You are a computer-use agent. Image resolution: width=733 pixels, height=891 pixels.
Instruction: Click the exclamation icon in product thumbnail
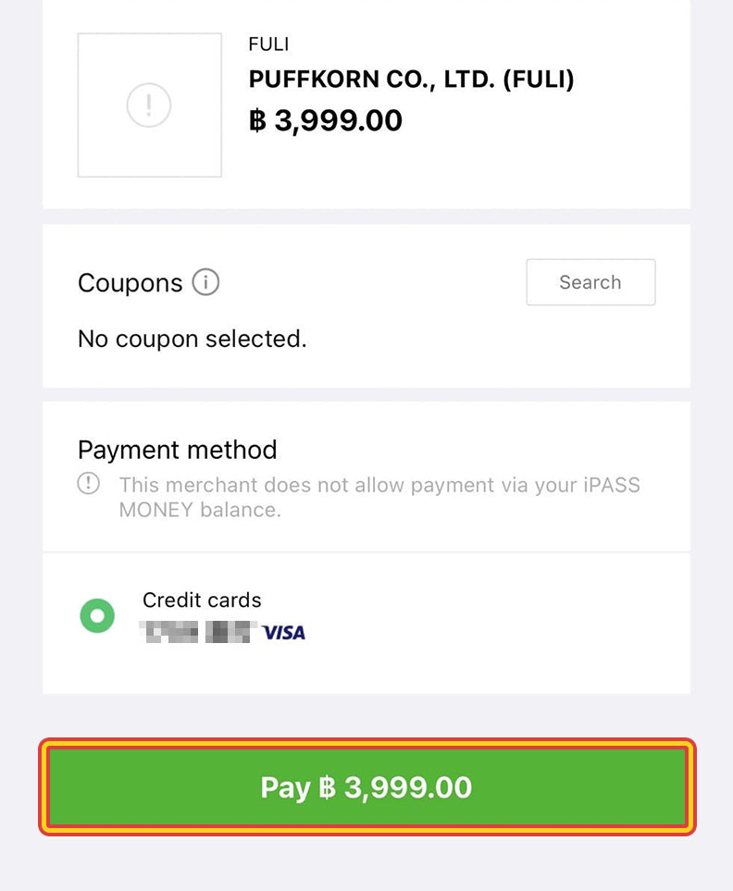click(149, 105)
